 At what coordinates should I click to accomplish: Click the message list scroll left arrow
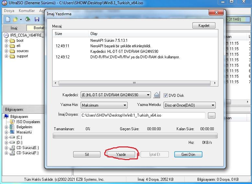[55, 83]
